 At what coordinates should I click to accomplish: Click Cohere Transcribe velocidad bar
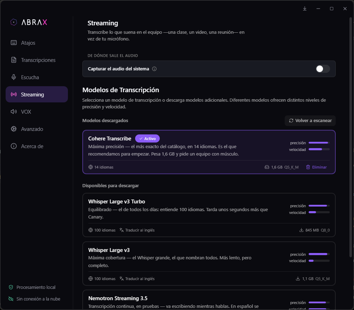[319, 149]
